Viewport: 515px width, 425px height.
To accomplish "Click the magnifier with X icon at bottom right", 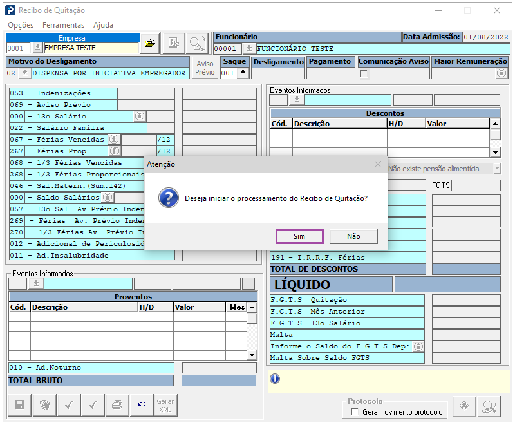I will pos(489,406).
